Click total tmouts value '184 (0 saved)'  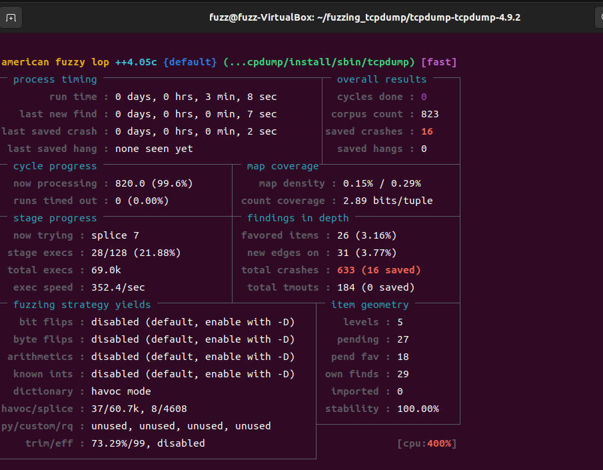[x=376, y=287]
